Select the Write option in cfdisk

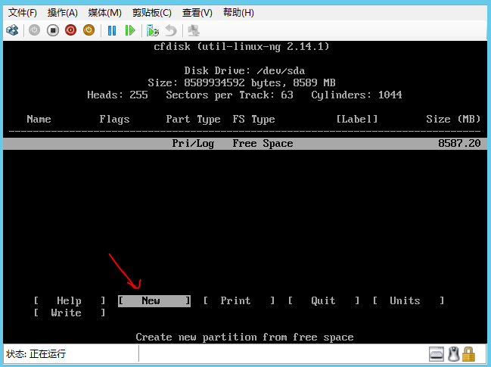pyautogui.click(x=69, y=313)
